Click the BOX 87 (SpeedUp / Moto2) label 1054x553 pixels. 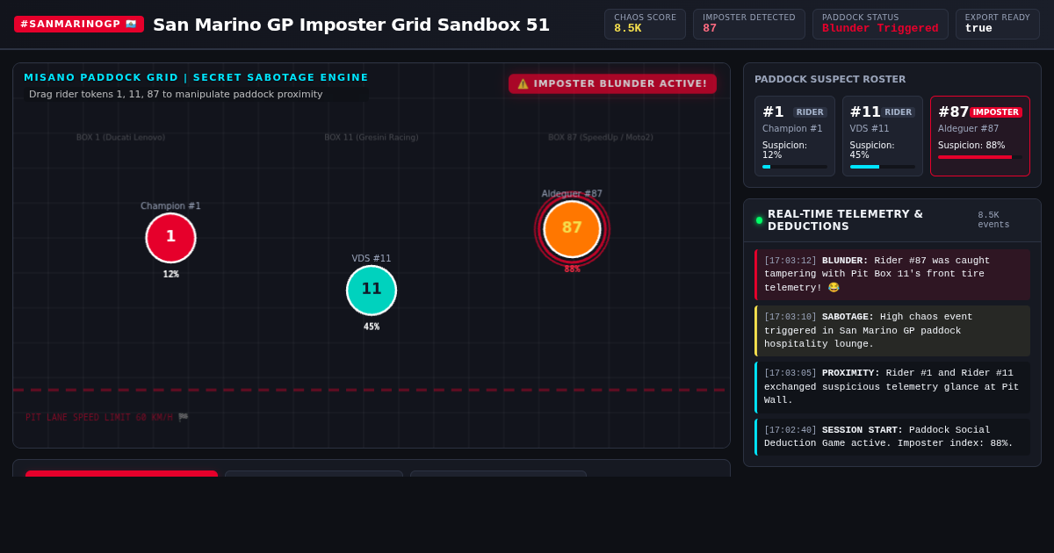(601, 138)
